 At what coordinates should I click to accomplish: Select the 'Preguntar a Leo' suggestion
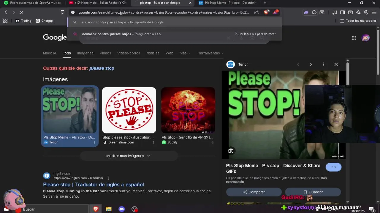pyautogui.click(x=174, y=34)
